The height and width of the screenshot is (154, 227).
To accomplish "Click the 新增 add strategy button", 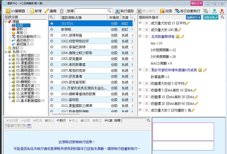I will [x=36, y=11].
